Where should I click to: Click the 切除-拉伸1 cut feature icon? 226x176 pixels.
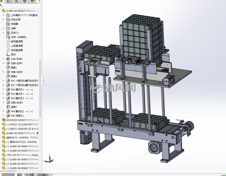tap(8, 63)
